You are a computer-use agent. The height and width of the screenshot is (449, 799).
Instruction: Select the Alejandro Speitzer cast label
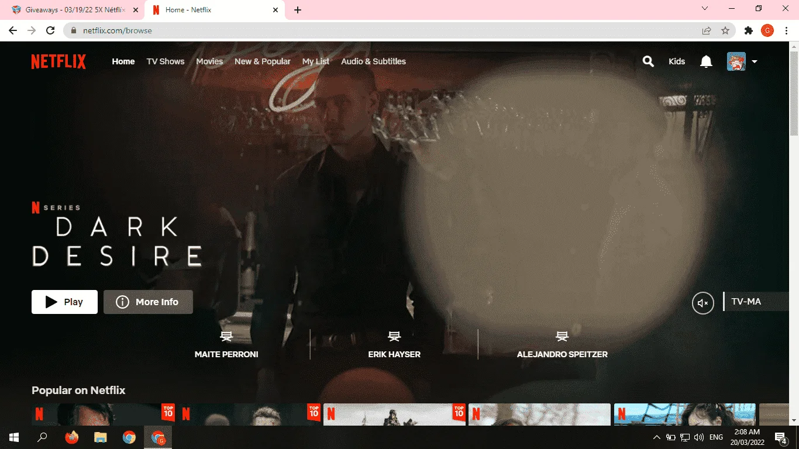tap(562, 354)
